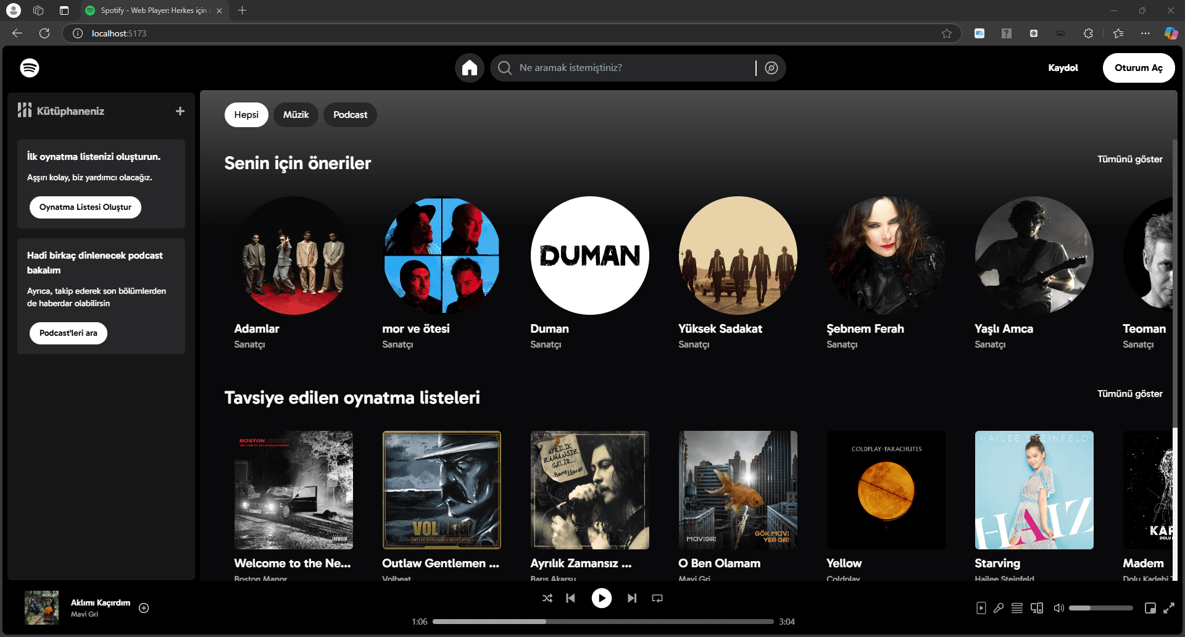
Task: Open O Ben Olamam album cover
Action: 738,490
